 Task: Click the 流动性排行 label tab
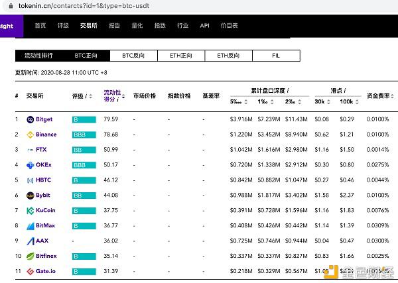click(x=38, y=56)
